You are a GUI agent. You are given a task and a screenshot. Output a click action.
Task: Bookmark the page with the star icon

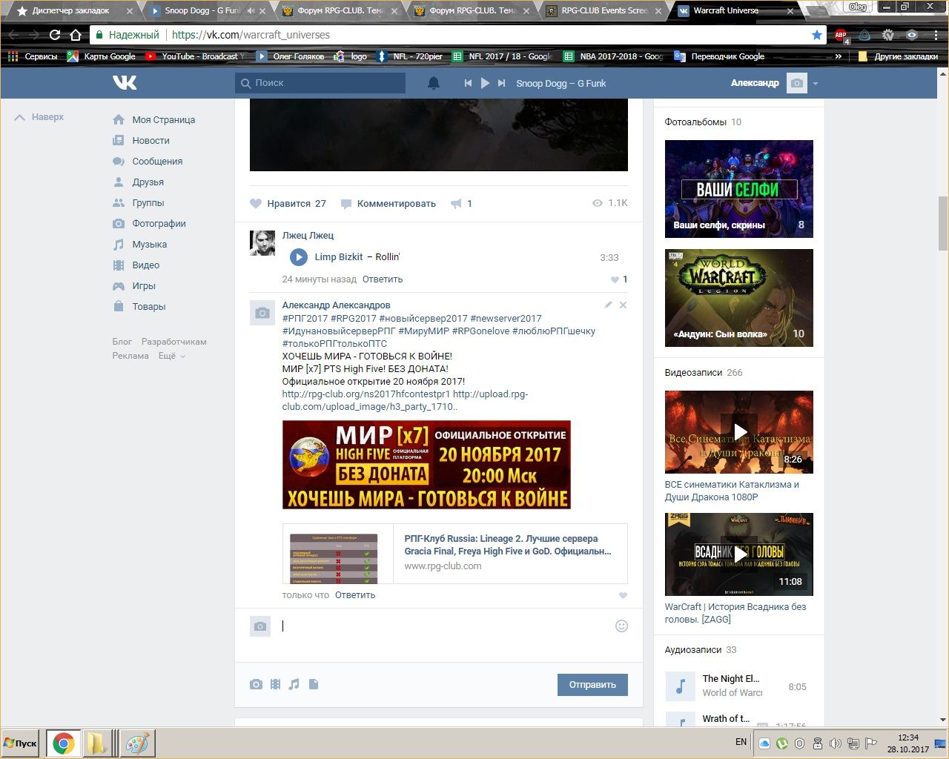(x=817, y=35)
